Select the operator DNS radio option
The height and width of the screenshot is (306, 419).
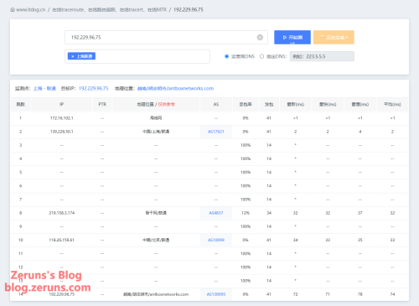[226, 56]
